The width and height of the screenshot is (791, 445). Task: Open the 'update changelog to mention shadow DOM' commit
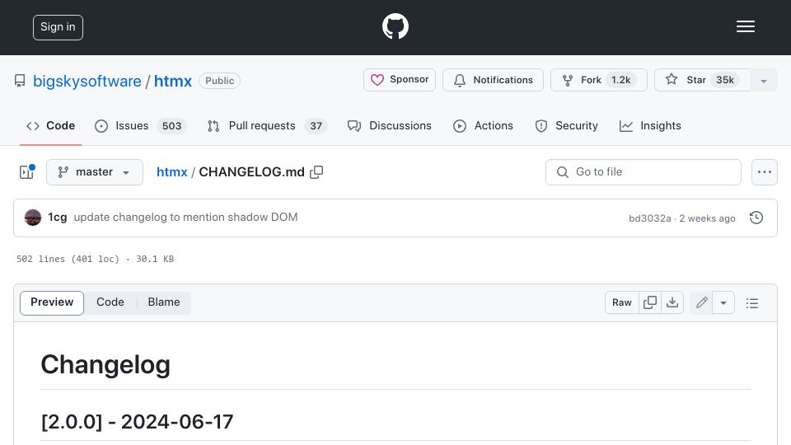coord(185,217)
